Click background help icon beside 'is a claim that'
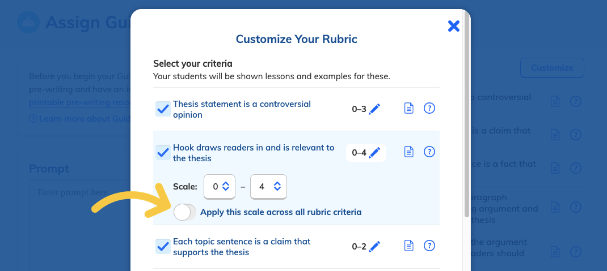The width and height of the screenshot is (607, 271). [576, 135]
